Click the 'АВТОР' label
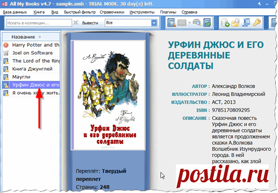Viewport: 278px width, 193px height. (200, 87)
